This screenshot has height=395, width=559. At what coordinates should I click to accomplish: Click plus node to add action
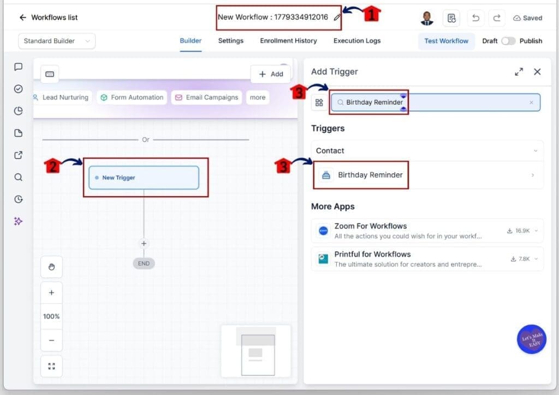(144, 244)
